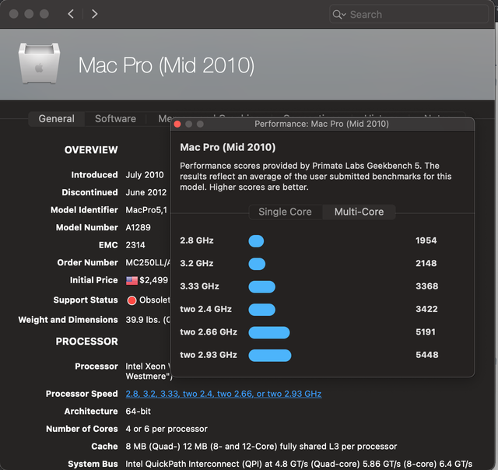Screen dimensions: 498x470
Task: Open the search magnifier dropdown
Action: point(339,15)
